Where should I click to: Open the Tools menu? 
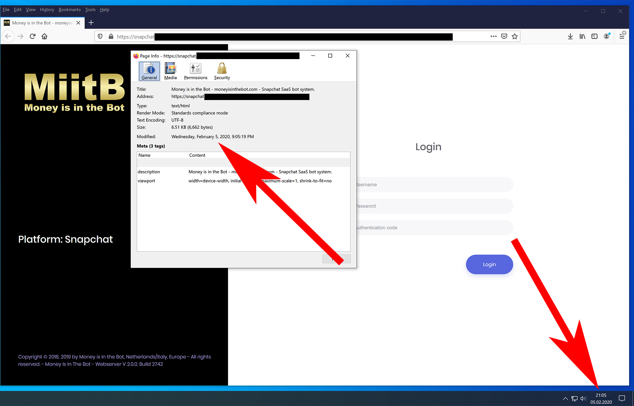tap(90, 10)
